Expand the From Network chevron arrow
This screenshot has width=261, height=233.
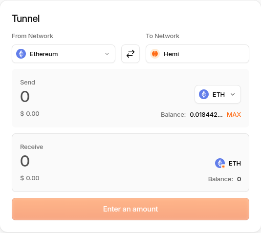107,54
